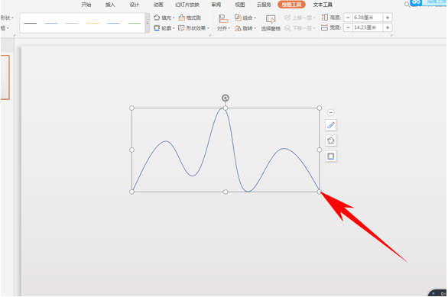Click the top-left resize handle of curve
The height and width of the screenshot is (297, 448).
click(x=131, y=108)
